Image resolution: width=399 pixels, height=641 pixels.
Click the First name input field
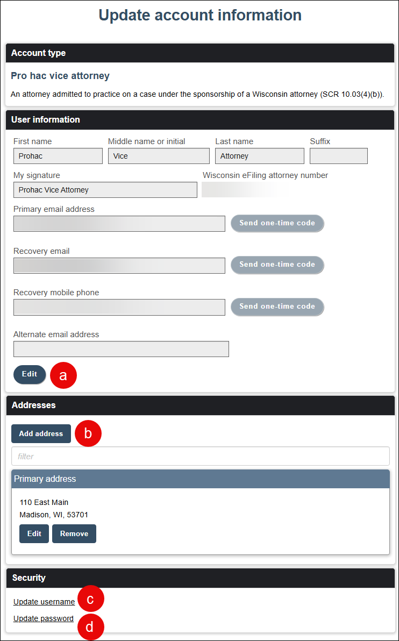click(x=58, y=155)
